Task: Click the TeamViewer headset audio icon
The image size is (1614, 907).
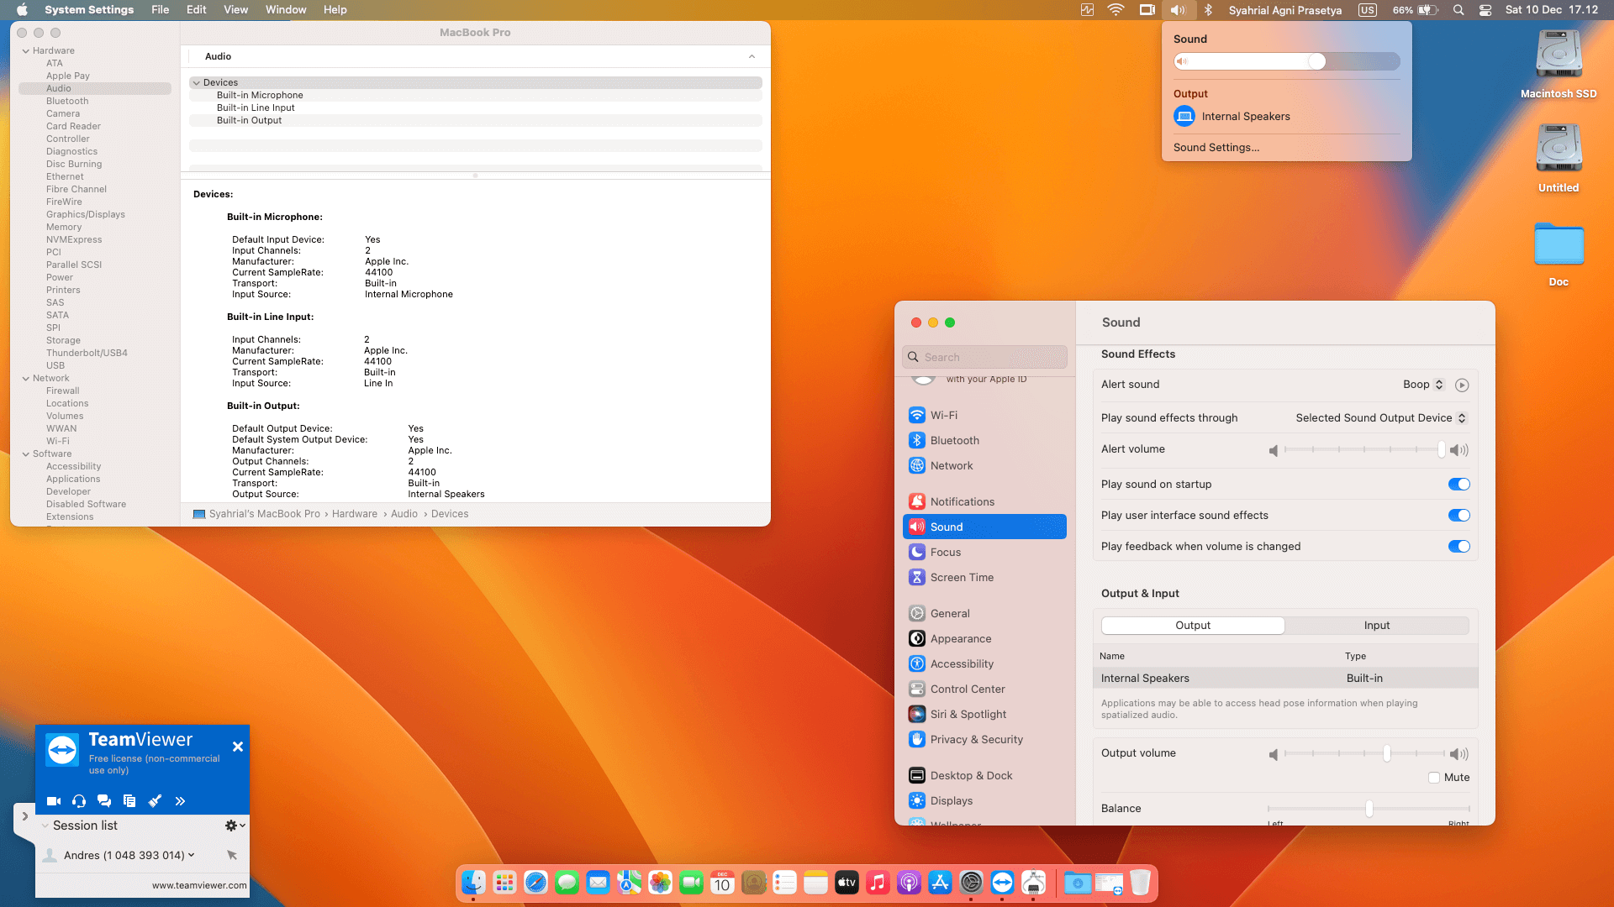Action: pyautogui.click(x=79, y=801)
